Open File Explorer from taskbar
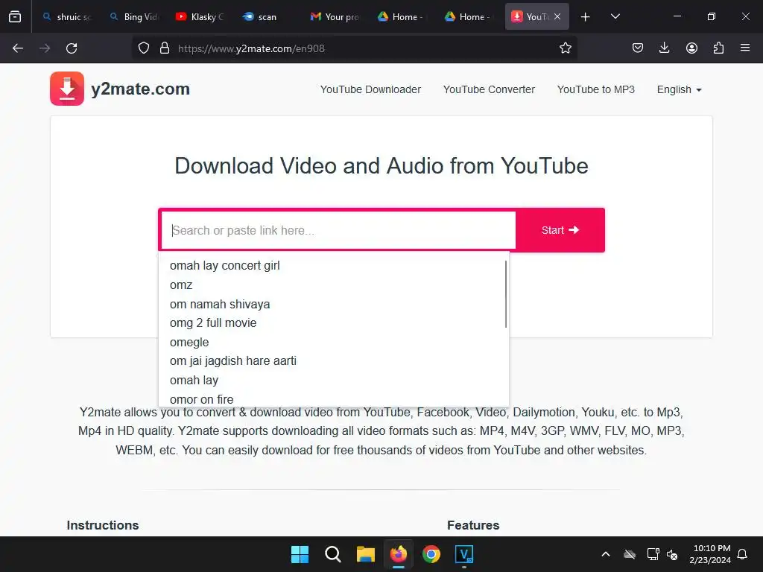The height and width of the screenshot is (572, 763). coord(365,554)
